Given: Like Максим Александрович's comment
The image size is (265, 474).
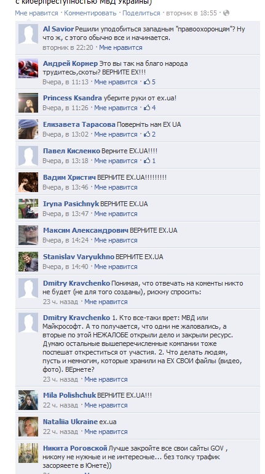Looking at the screenshot, I should point(116,240).
